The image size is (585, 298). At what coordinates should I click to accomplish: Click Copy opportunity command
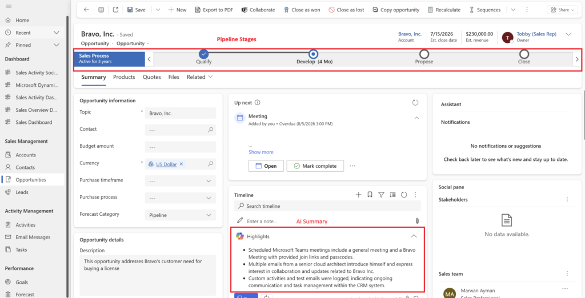(396, 10)
